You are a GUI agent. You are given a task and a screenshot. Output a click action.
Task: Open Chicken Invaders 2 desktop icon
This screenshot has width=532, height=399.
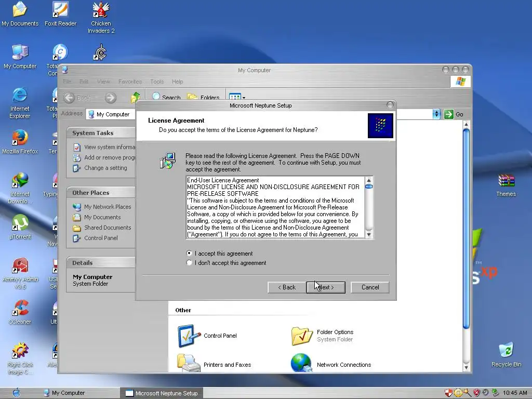101,18
